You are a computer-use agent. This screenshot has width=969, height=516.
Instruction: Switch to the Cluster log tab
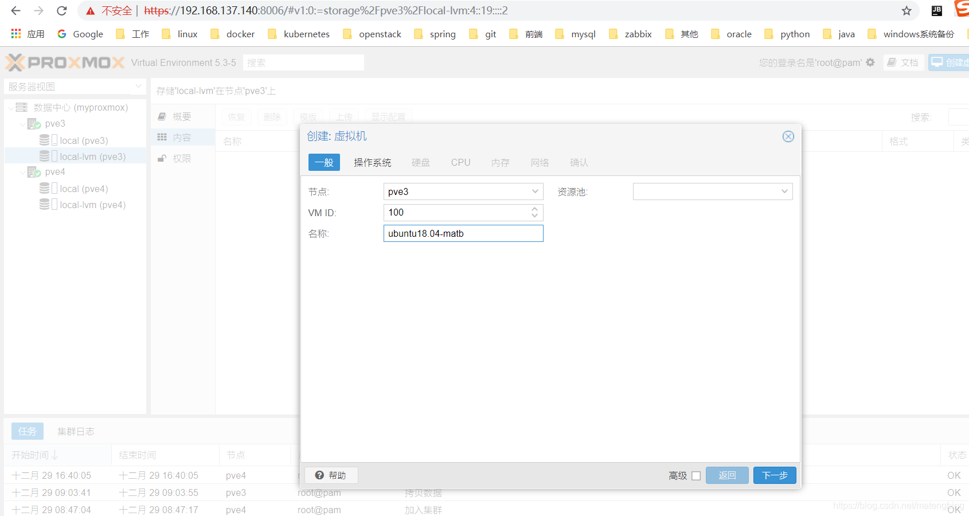click(x=76, y=431)
